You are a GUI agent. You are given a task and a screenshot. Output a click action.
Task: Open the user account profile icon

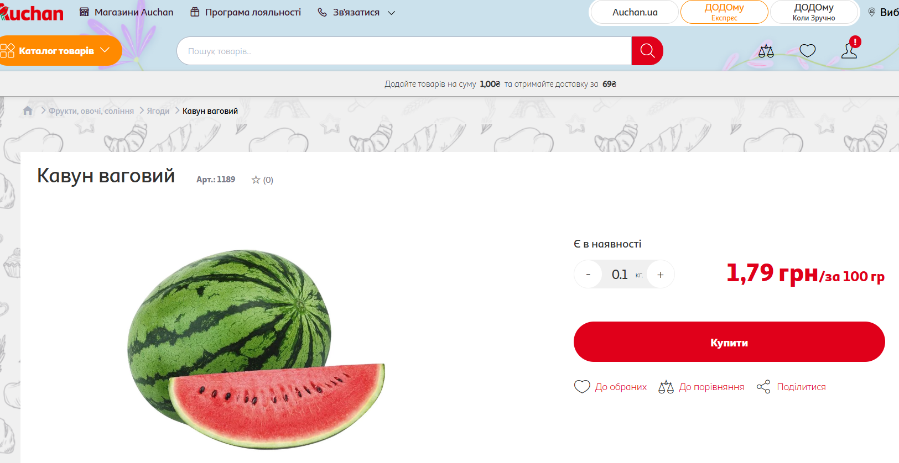849,51
